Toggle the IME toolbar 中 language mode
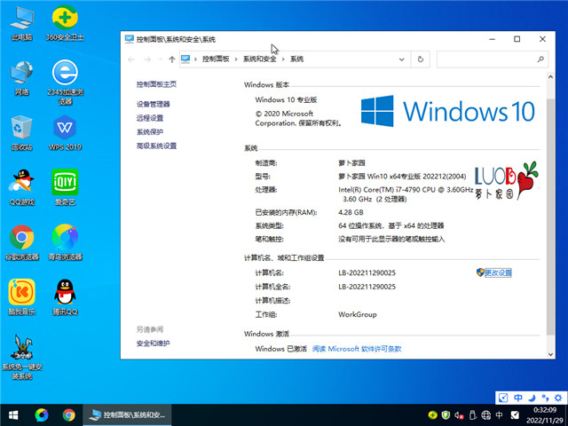This screenshot has width=568, height=426. [518, 398]
